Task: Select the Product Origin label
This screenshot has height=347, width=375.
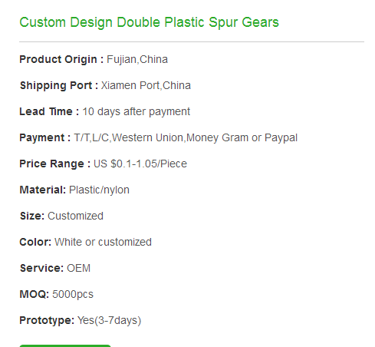Action: coord(61,60)
